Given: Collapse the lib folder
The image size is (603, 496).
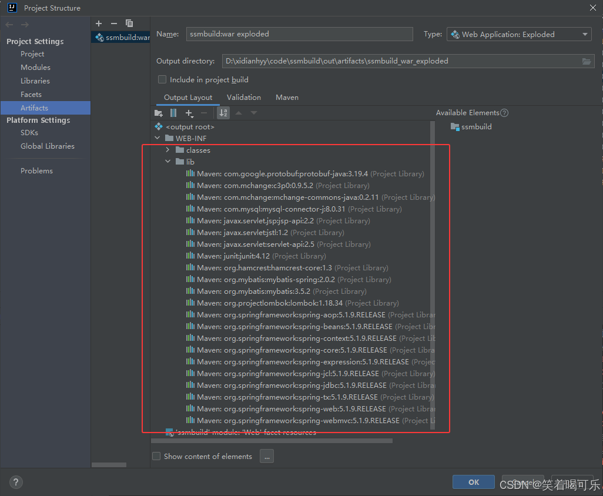Looking at the screenshot, I should pos(168,162).
